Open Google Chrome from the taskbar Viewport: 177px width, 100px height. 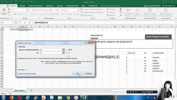(68, 97)
